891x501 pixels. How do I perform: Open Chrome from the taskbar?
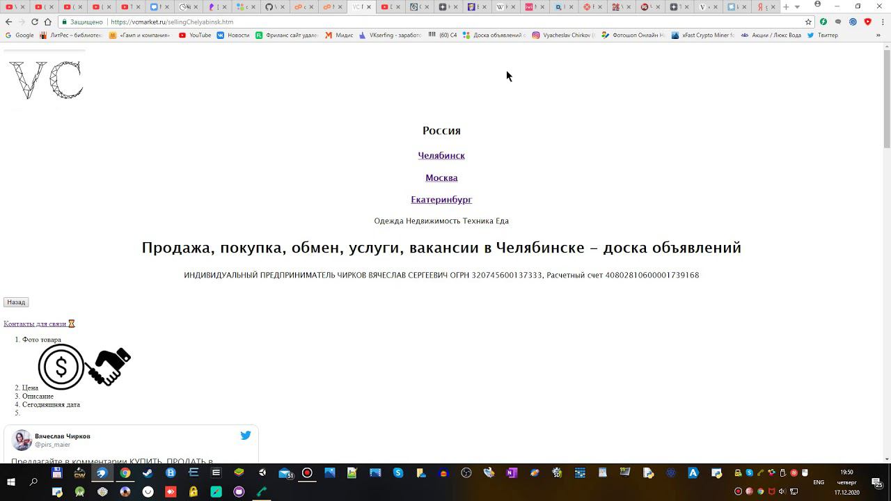pos(125,473)
